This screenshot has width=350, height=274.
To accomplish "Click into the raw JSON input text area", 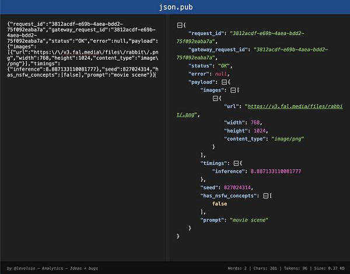I will point(83,137).
